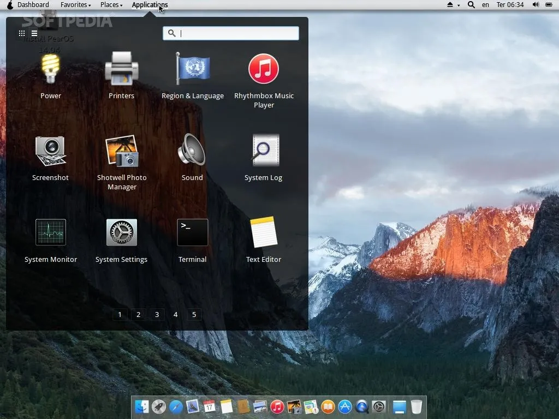This screenshot has height=419, width=559.
Task: Open Power settings with the lightbulb icon
Action: 51,69
